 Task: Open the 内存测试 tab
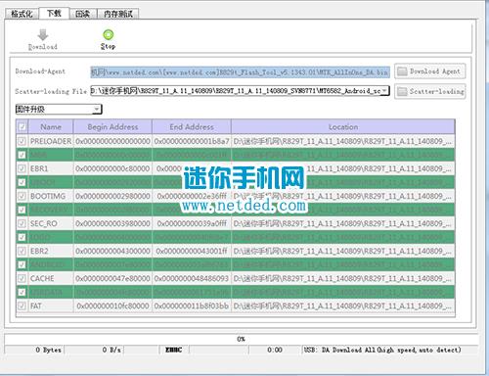(x=118, y=14)
